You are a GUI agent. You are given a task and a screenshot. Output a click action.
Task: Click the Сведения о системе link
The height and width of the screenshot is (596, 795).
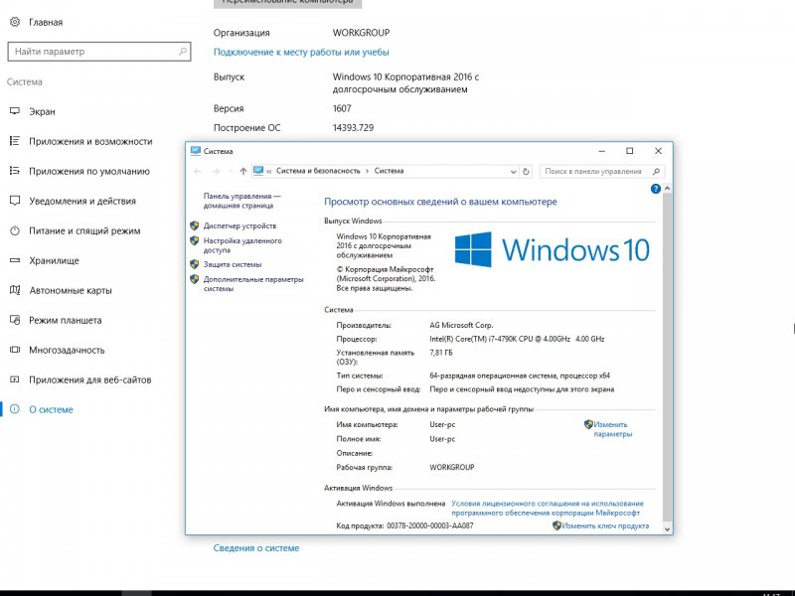tap(256, 548)
